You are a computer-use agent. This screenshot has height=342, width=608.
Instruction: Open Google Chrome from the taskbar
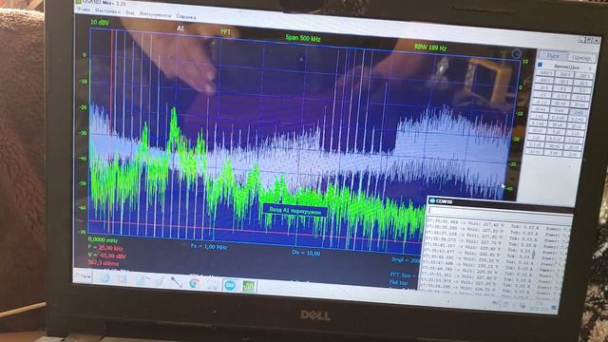[194, 283]
